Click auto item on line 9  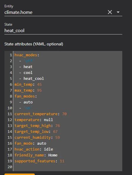click(x=28, y=102)
